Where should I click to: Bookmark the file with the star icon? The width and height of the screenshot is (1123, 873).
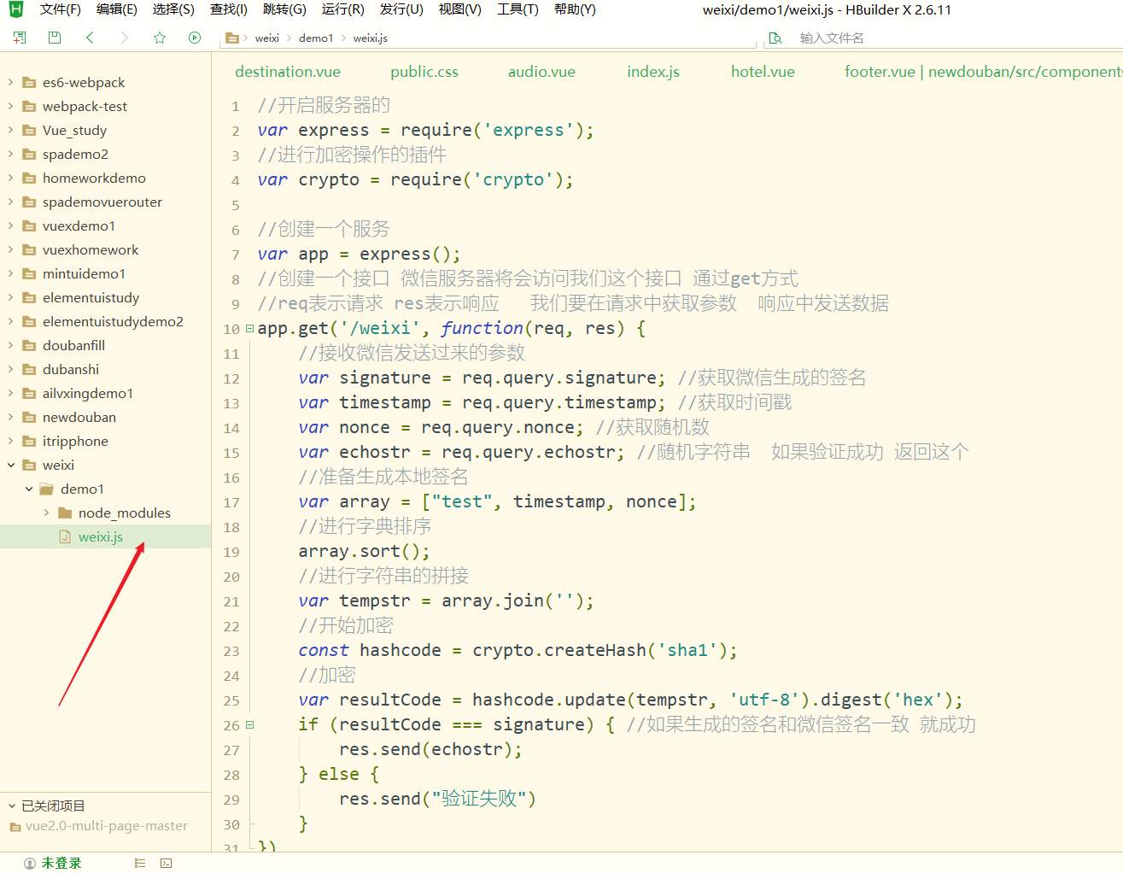point(160,38)
